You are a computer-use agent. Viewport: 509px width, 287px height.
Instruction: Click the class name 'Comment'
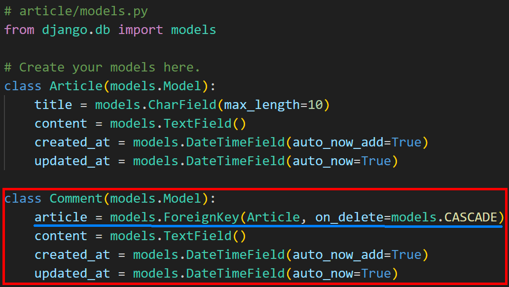76,199
